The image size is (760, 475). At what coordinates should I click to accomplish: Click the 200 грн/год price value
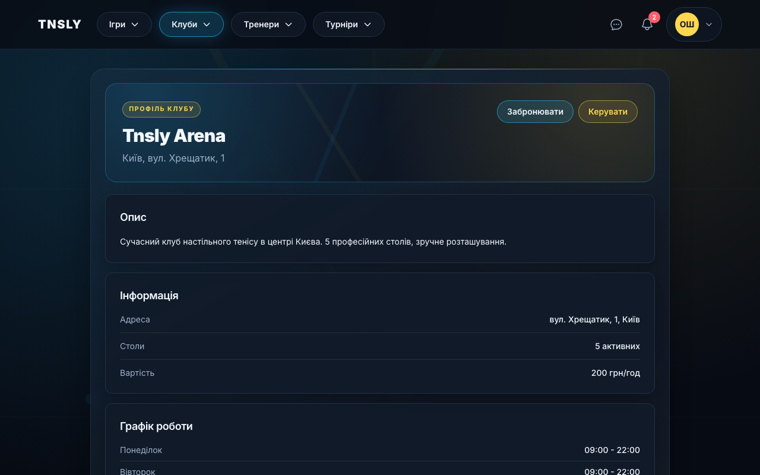pos(615,373)
